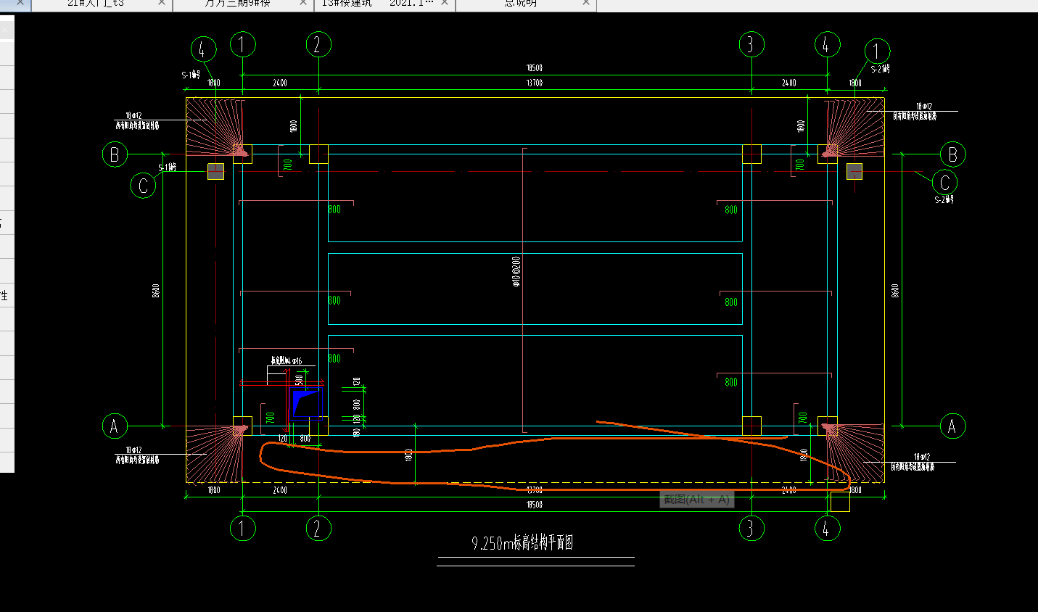Select the 10φ12 note at the bottom-right corner
Screen dimensions: 1038x612
[x=922, y=458]
